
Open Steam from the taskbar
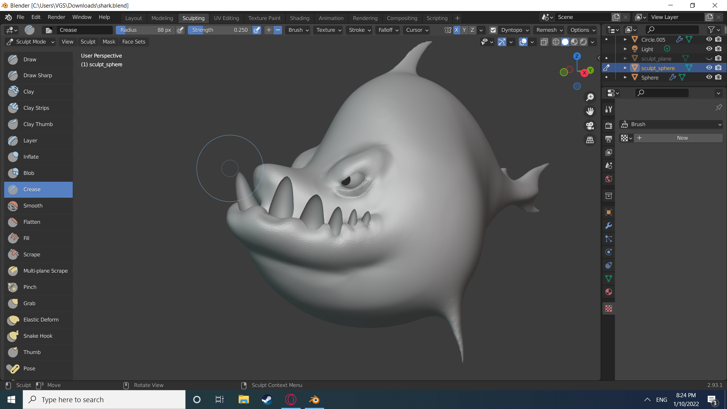[267, 400]
